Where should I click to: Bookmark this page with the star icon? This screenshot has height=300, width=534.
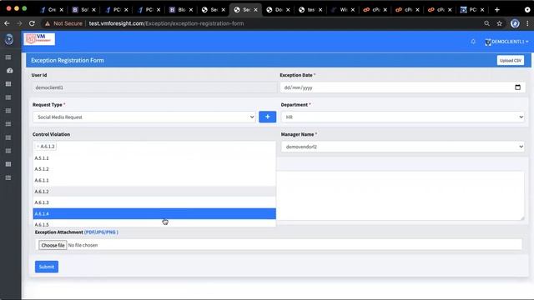tap(499, 23)
